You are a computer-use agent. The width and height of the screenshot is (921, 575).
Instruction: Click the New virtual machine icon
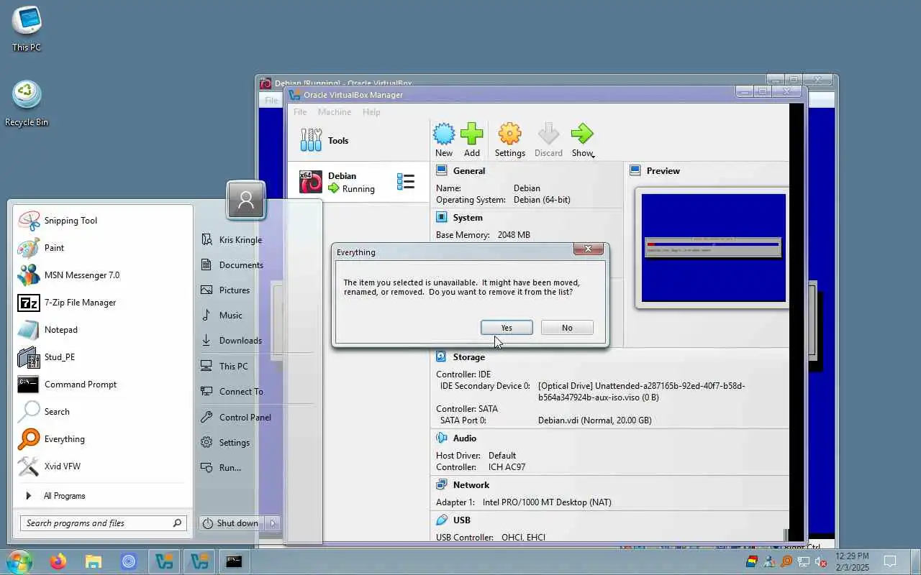tap(444, 134)
